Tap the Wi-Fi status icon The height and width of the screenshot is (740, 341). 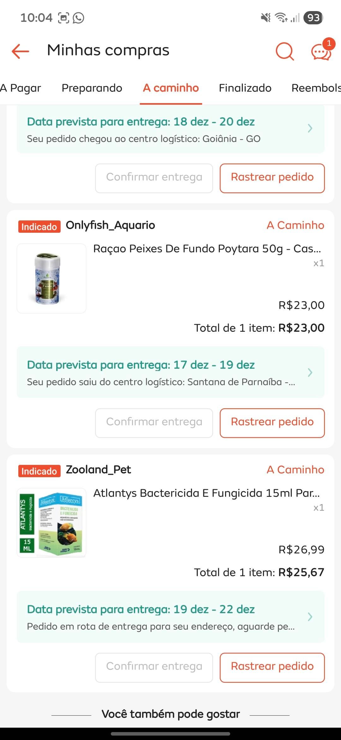281,18
